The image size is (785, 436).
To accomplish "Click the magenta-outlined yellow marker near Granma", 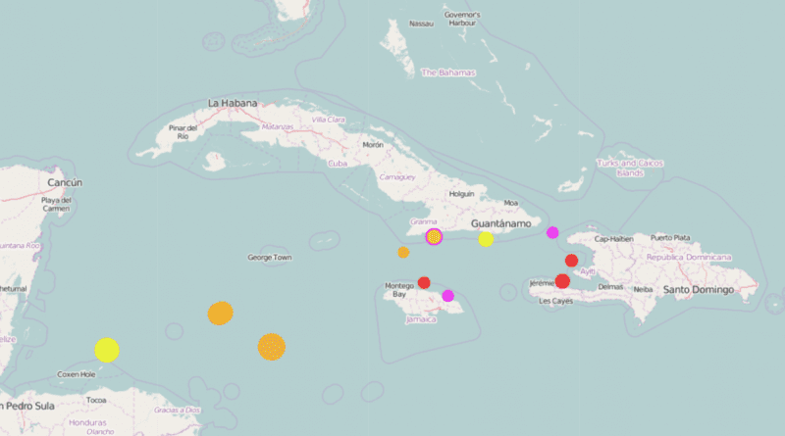I will tap(434, 237).
